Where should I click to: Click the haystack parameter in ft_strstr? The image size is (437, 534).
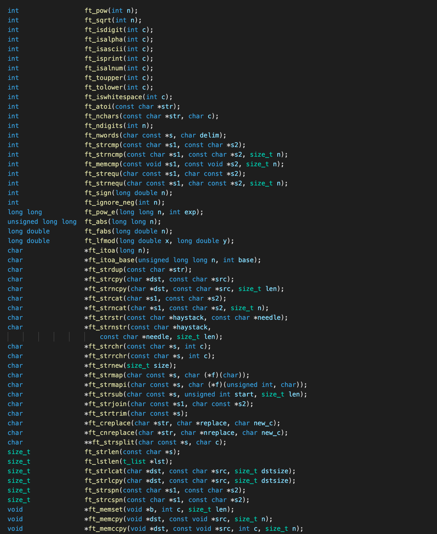point(188,318)
